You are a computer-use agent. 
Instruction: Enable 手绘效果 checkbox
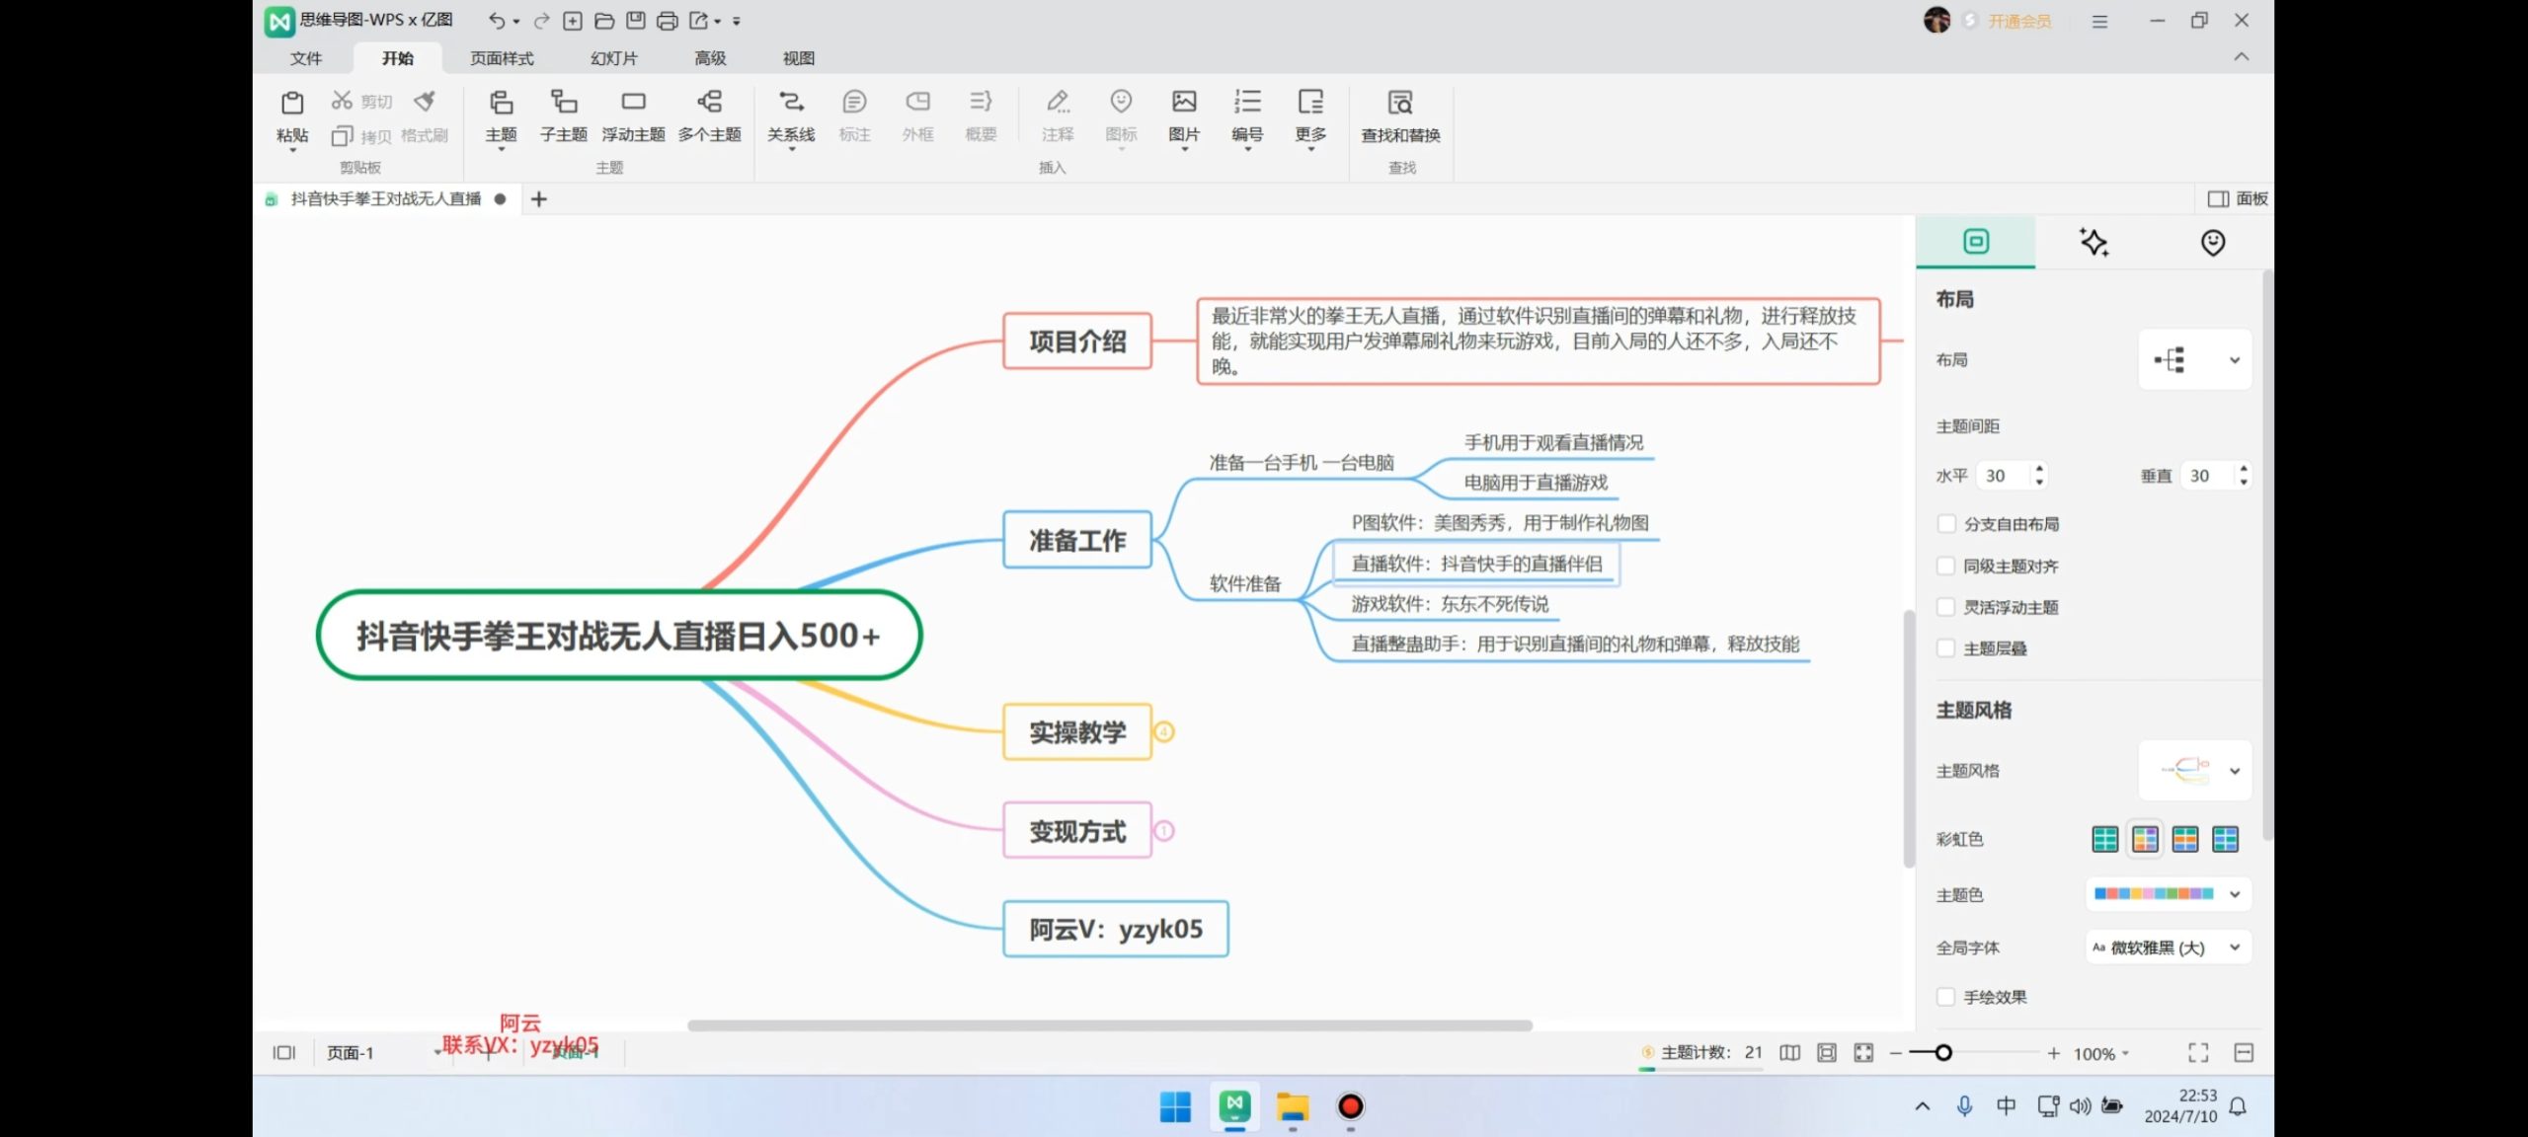tap(1946, 997)
